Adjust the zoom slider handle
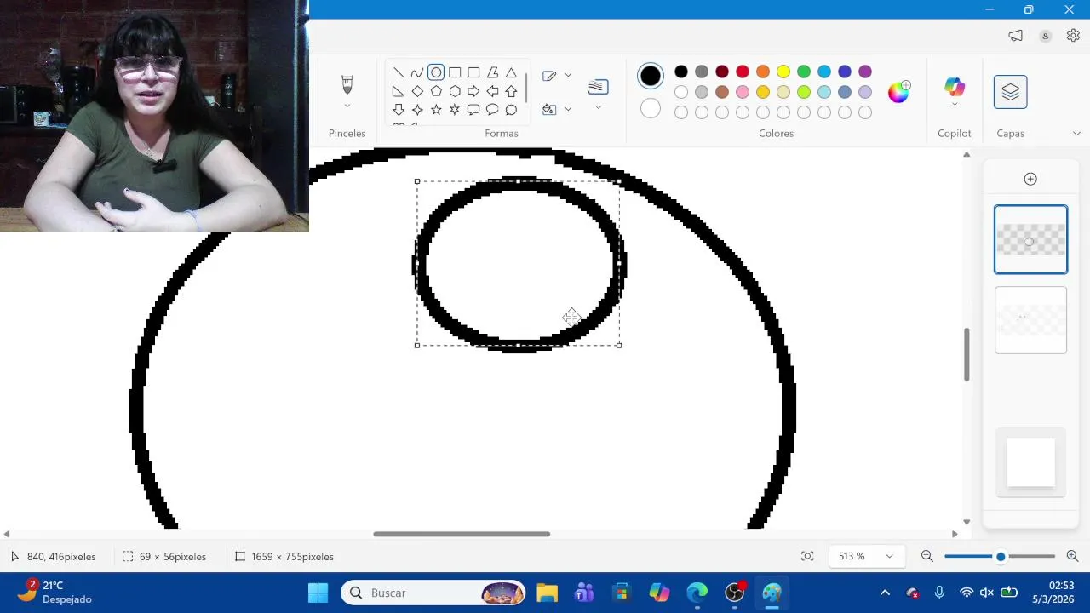This screenshot has height=613, width=1090. point(1001,556)
